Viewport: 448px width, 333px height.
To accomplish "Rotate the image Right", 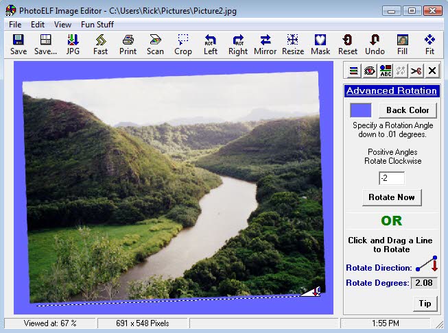I will point(237,45).
